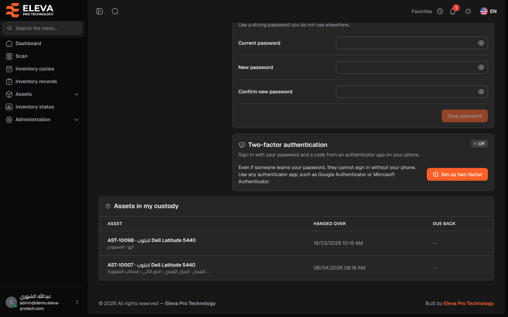Click the Inventory status chart icon
The width and height of the screenshot is (508, 317).
pyautogui.click(x=9, y=107)
